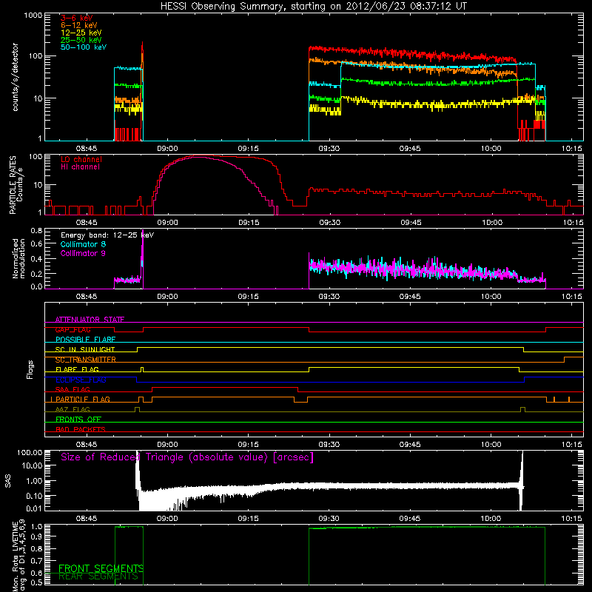Click 09:45 time label under SAS panel
This screenshot has width=592, height=592.
[410, 519]
